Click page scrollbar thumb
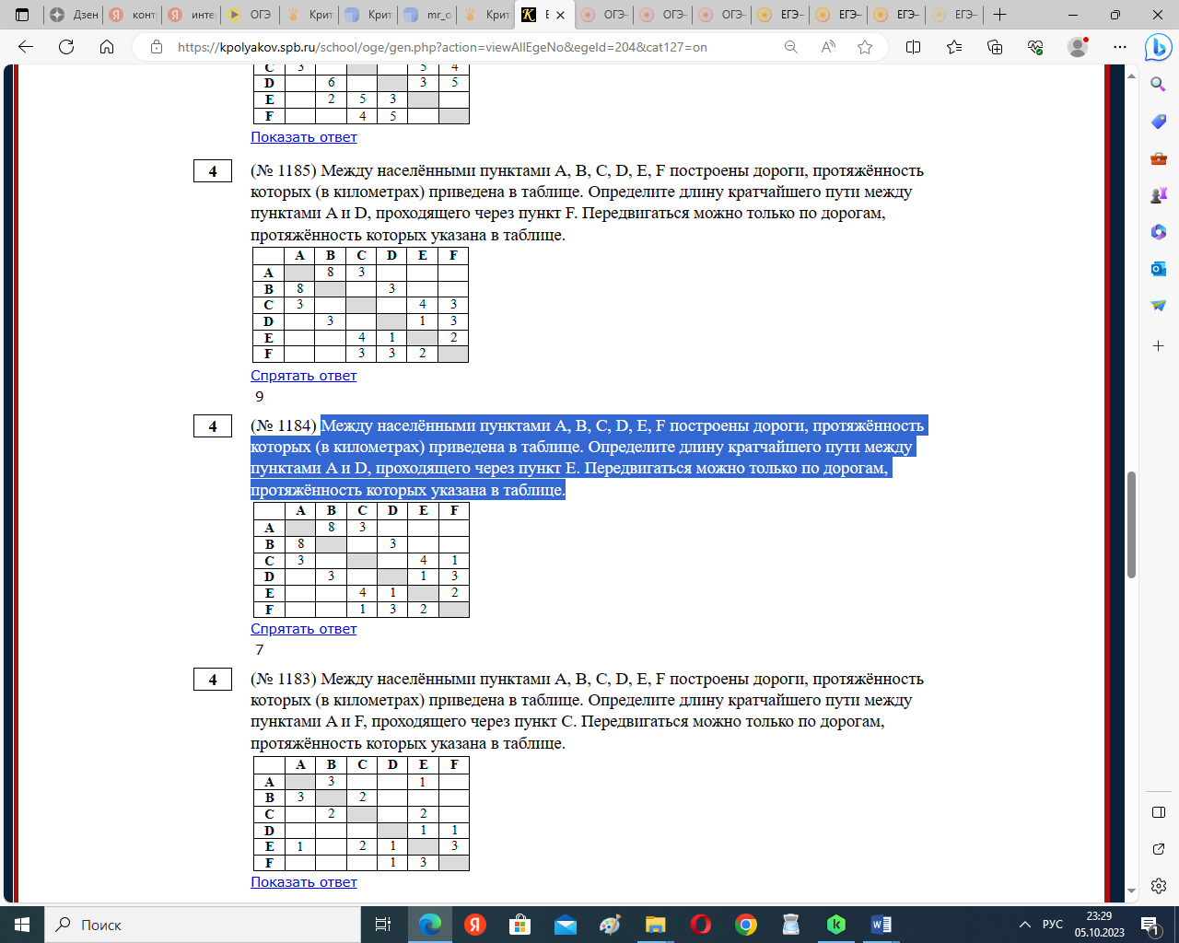Viewport: 1179px width, 943px height. 1131,525
